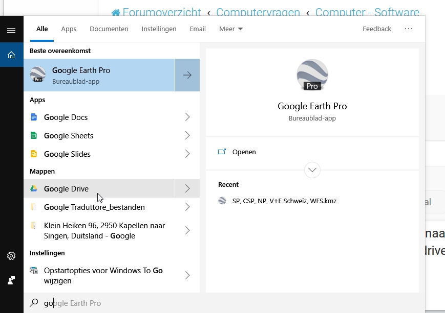Click the feedback person icon in sidebar
Image resolution: width=445 pixels, height=313 pixels.
point(11,280)
